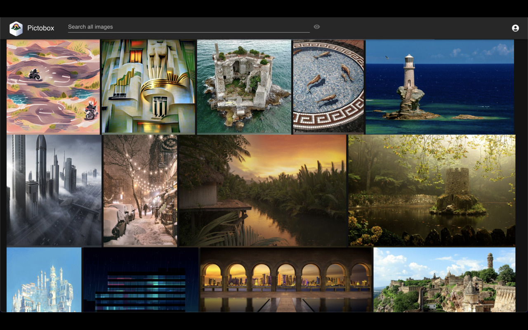
Task: Open the user account profile icon
Action: [x=515, y=28]
